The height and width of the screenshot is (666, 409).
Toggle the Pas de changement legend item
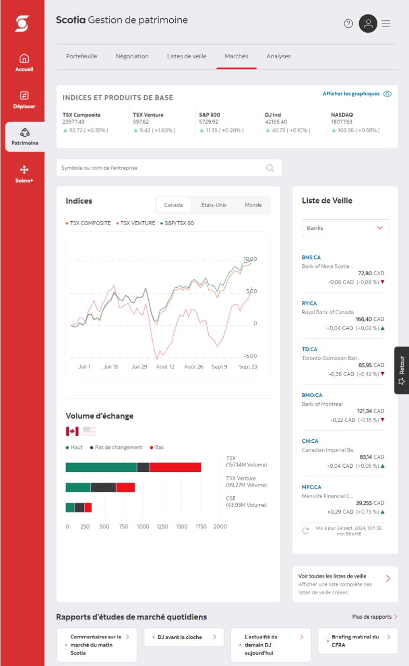point(116,447)
